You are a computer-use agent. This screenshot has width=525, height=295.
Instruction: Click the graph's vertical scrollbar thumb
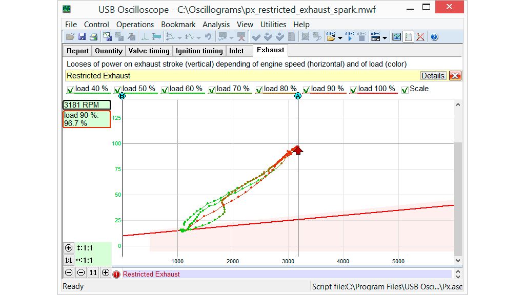click(x=458, y=198)
